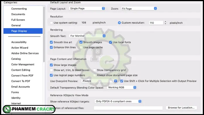
Task: Choose the Full Screen category
Action: click(x=18, y=20)
